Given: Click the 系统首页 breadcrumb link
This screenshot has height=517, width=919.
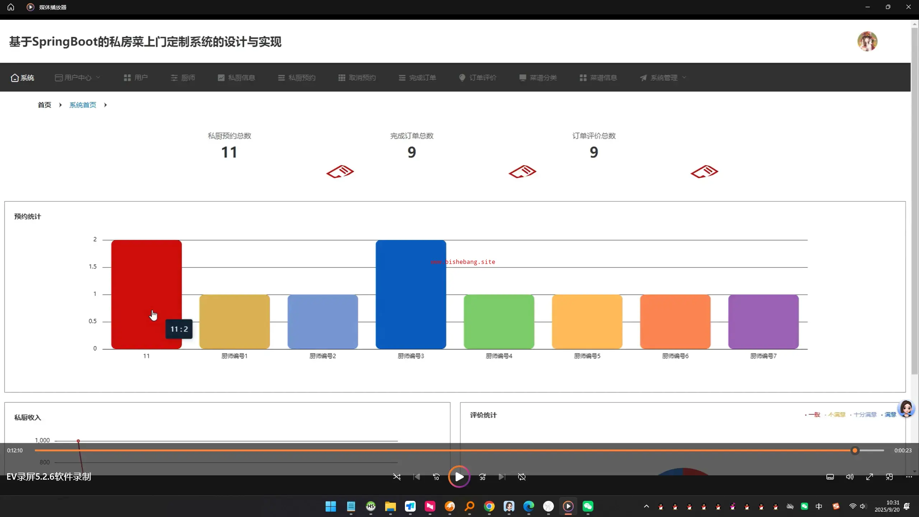Looking at the screenshot, I should click(x=83, y=105).
